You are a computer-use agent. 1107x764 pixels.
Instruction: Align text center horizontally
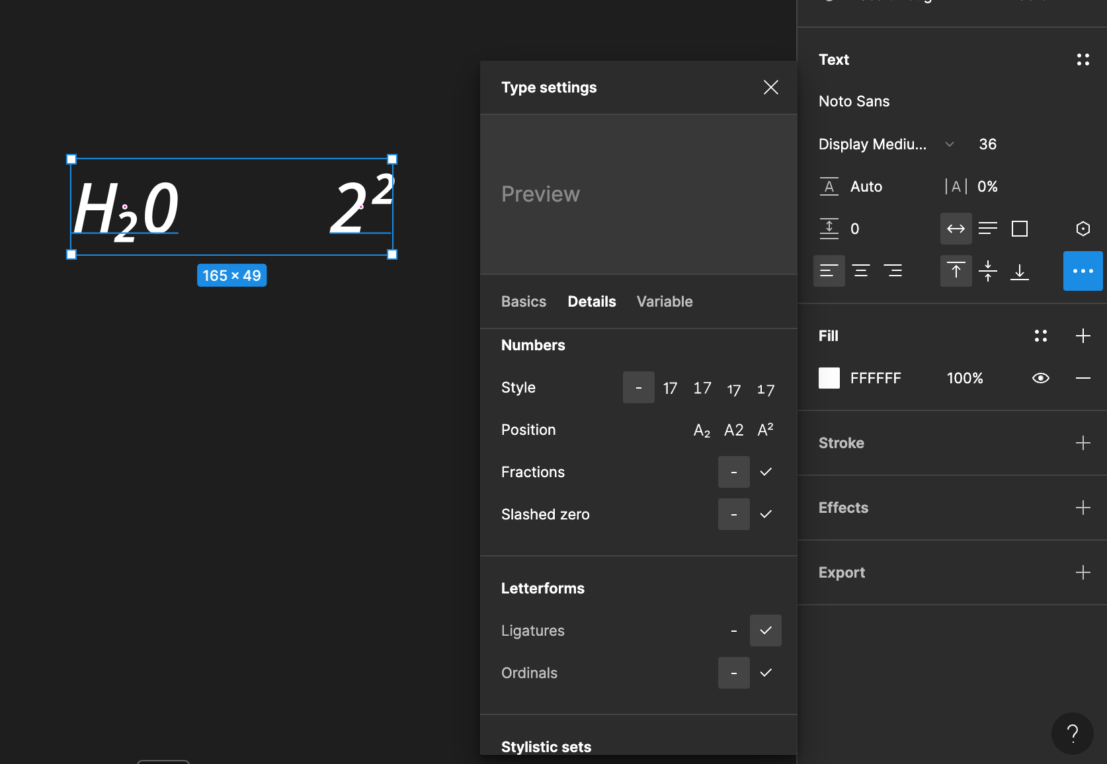860,271
